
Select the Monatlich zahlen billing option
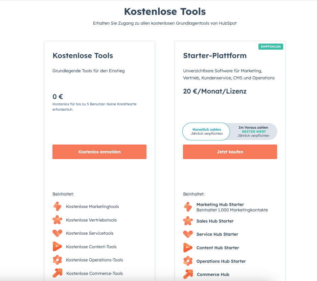click(206, 131)
